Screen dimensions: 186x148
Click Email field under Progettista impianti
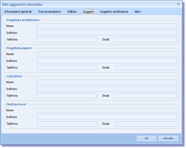pyautogui.click(x=147, y=68)
